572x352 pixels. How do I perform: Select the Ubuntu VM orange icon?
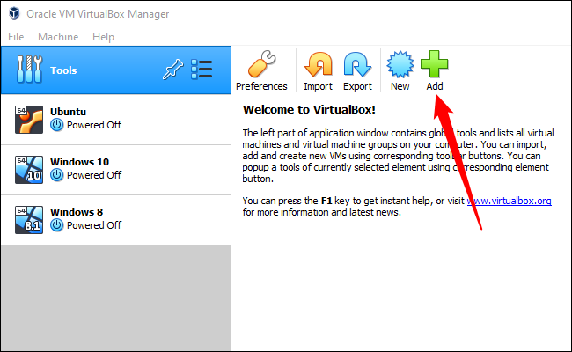29,120
